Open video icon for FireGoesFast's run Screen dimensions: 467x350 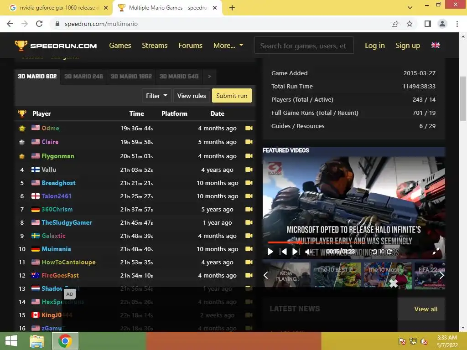click(249, 275)
